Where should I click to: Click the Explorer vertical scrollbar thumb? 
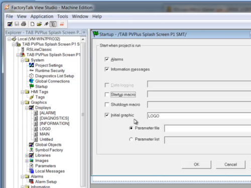pos(83,115)
